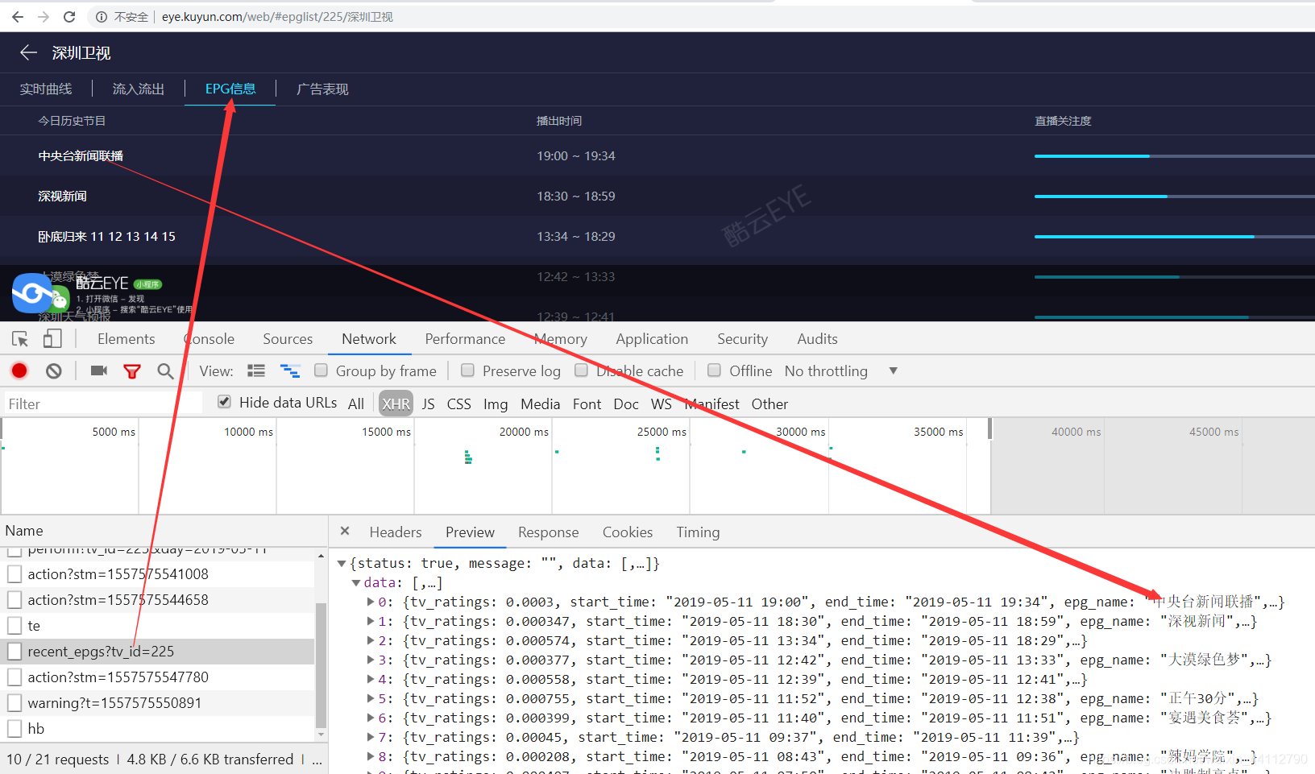Open the Application devtools tab
The height and width of the screenshot is (774, 1315).
[x=652, y=339]
